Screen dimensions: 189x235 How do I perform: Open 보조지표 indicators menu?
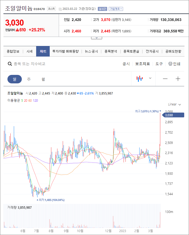pyautogui.click(x=142, y=64)
